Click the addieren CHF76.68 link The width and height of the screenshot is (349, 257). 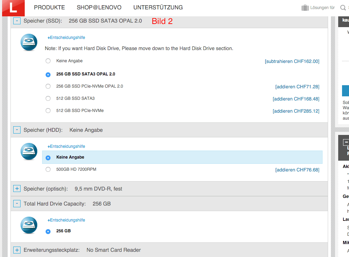(x=297, y=170)
